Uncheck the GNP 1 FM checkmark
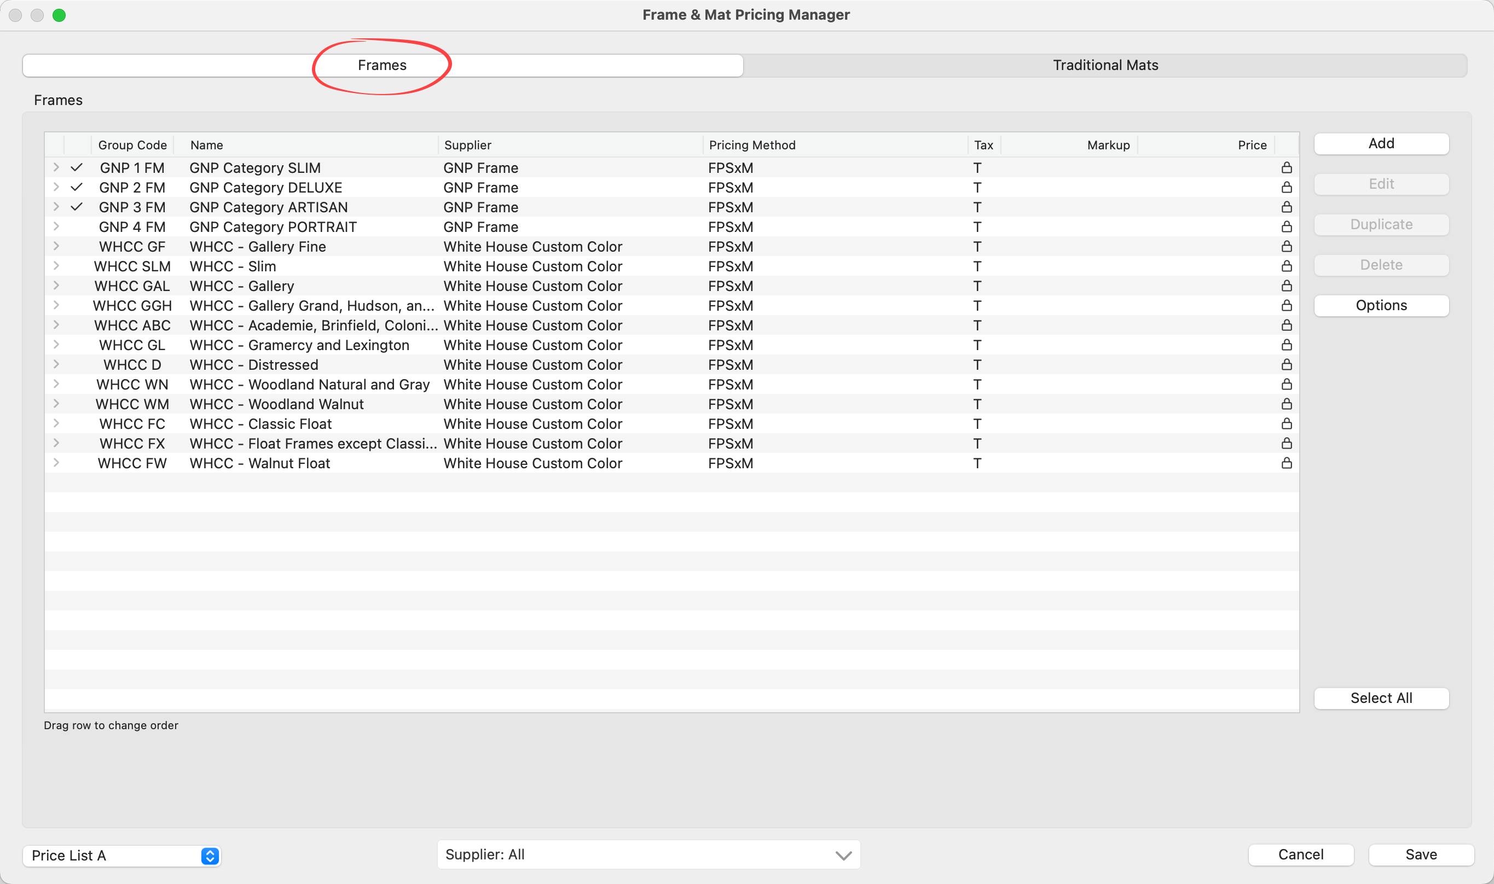The width and height of the screenshot is (1494, 884). pos(76,167)
